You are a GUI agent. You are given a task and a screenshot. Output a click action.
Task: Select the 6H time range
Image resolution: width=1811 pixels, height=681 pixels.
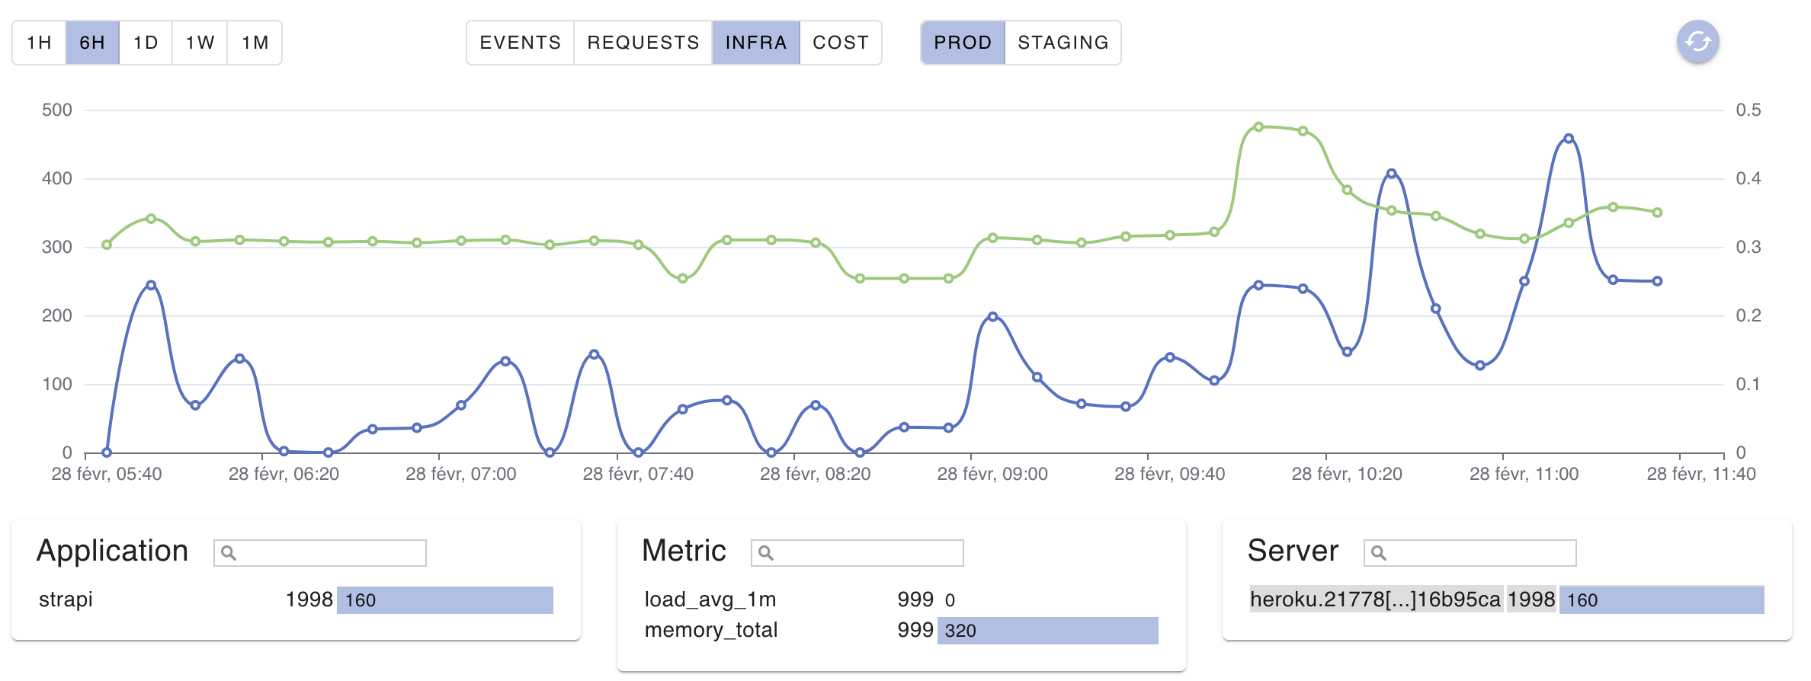coord(93,43)
